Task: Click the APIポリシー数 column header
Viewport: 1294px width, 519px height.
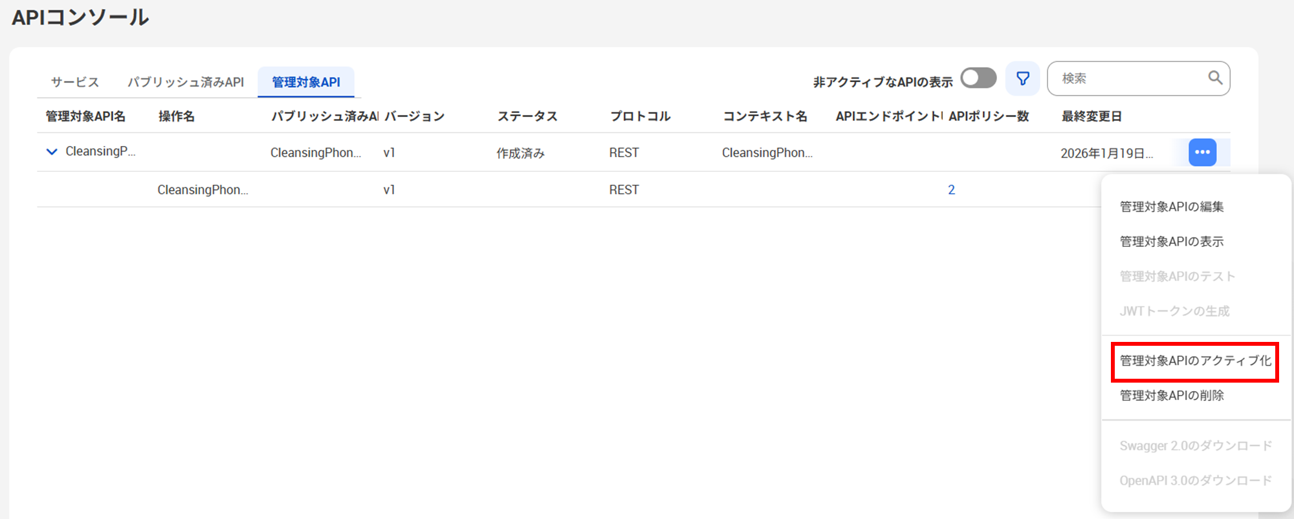Action: click(x=989, y=116)
